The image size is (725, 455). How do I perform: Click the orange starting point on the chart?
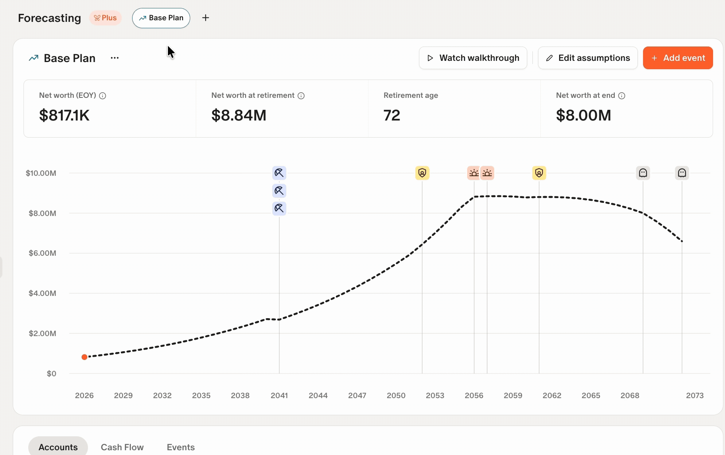pos(84,357)
